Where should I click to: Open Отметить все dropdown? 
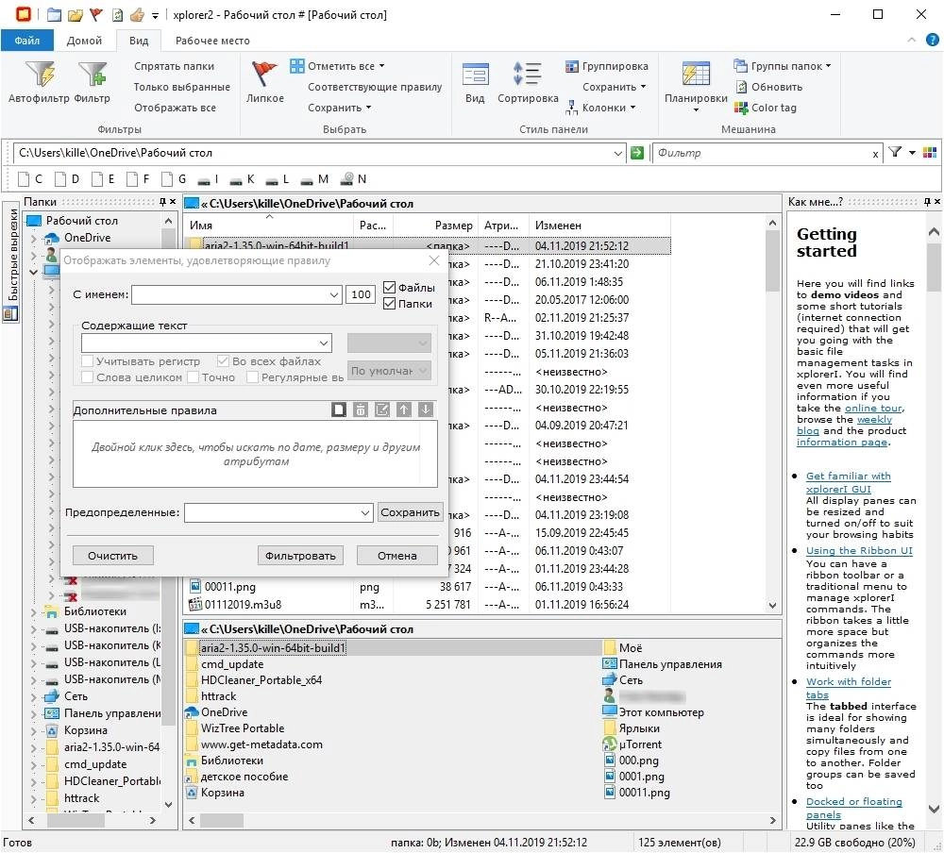(x=381, y=66)
